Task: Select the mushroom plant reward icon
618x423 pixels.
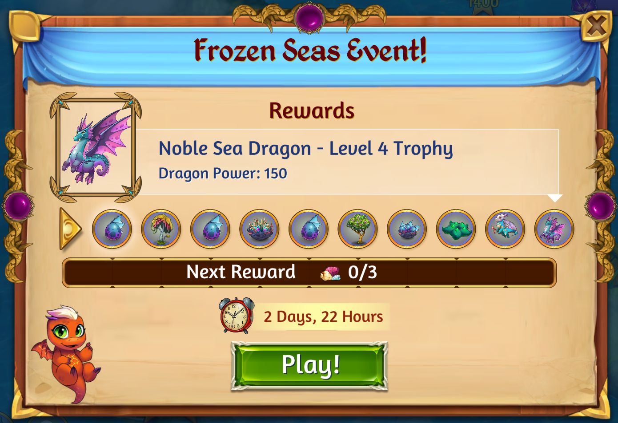Action: [161, 229]
